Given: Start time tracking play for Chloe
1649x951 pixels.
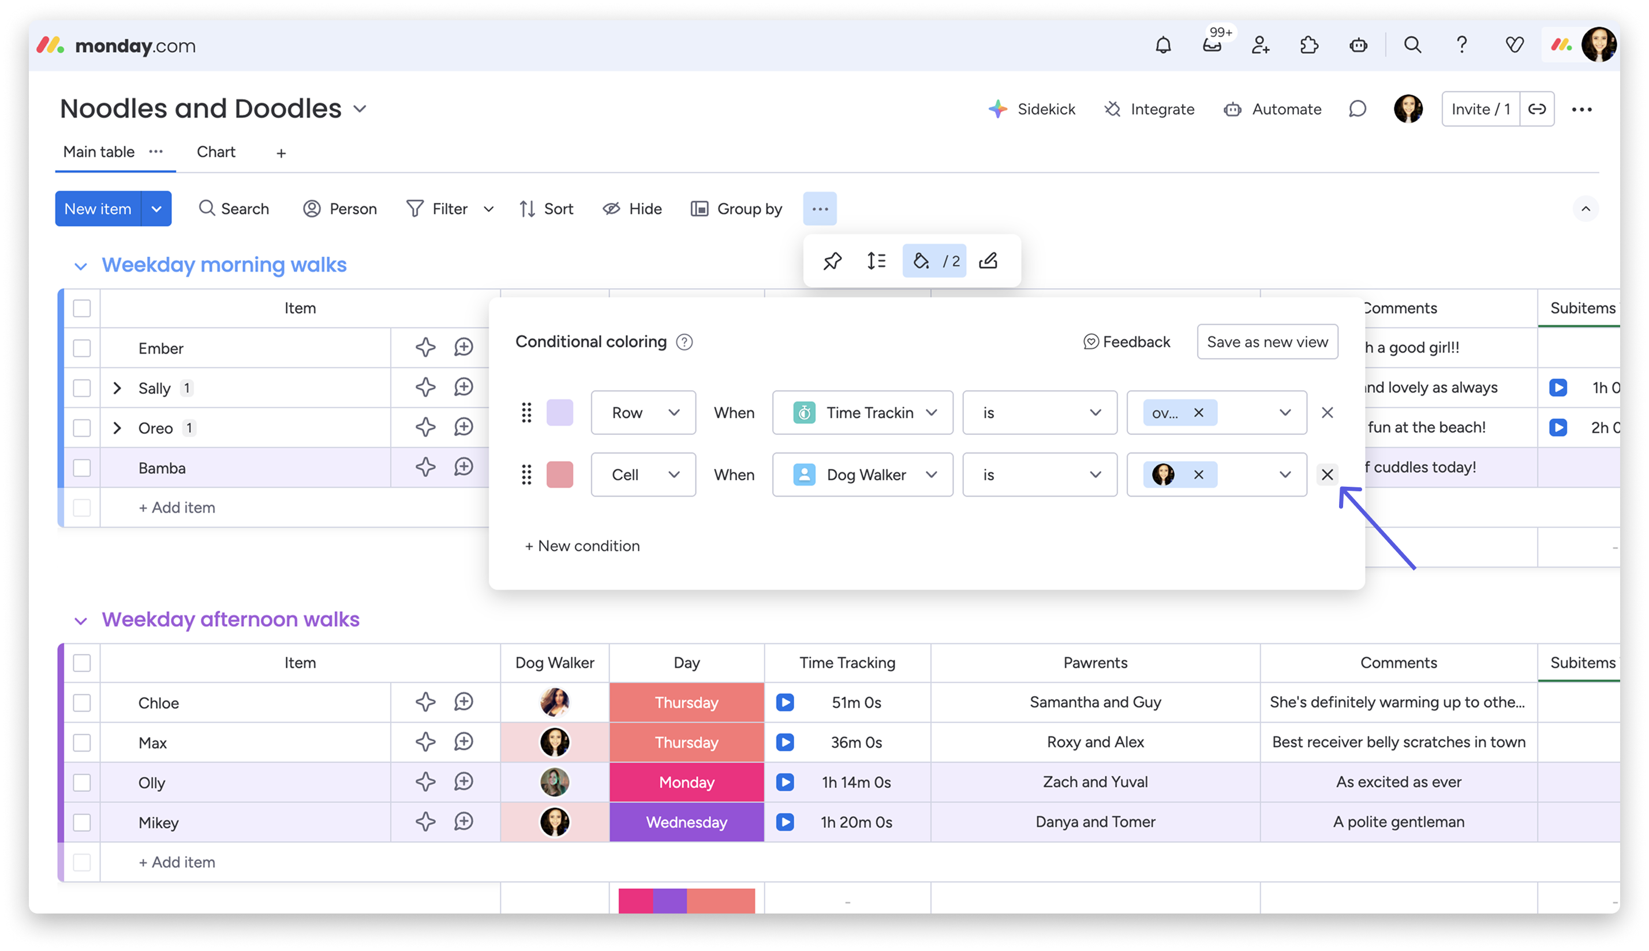Looking at the screenshot, I should (x=785, y=702).
